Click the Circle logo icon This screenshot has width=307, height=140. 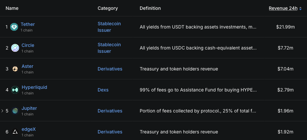15,48
